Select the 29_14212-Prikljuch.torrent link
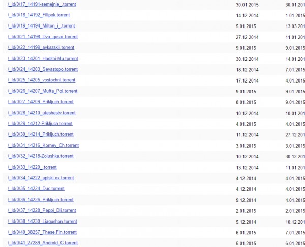Screen dimensions: 305x247 click(40, 124)
